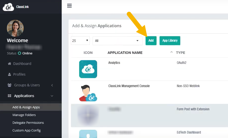Click the Applications grid icon
Screen dimensions: 228x138
click(9, 96)
